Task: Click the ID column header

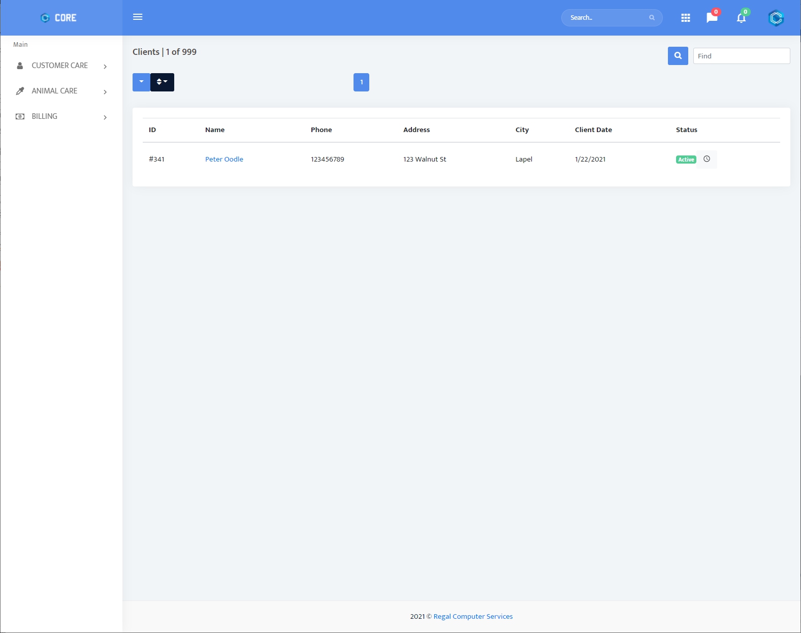Action: tap(152, 130)
